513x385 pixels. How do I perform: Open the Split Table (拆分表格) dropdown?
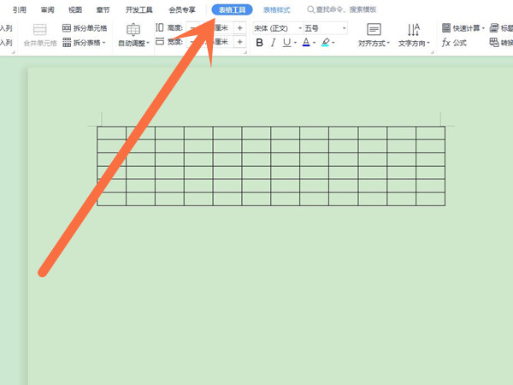click(x=85, y=43)
